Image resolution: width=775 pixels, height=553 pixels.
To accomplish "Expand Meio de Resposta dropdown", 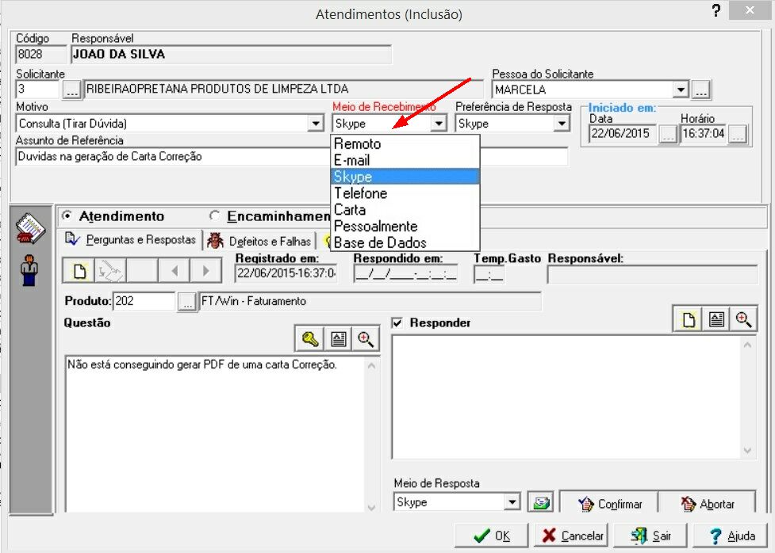I will tap(512, 502).
